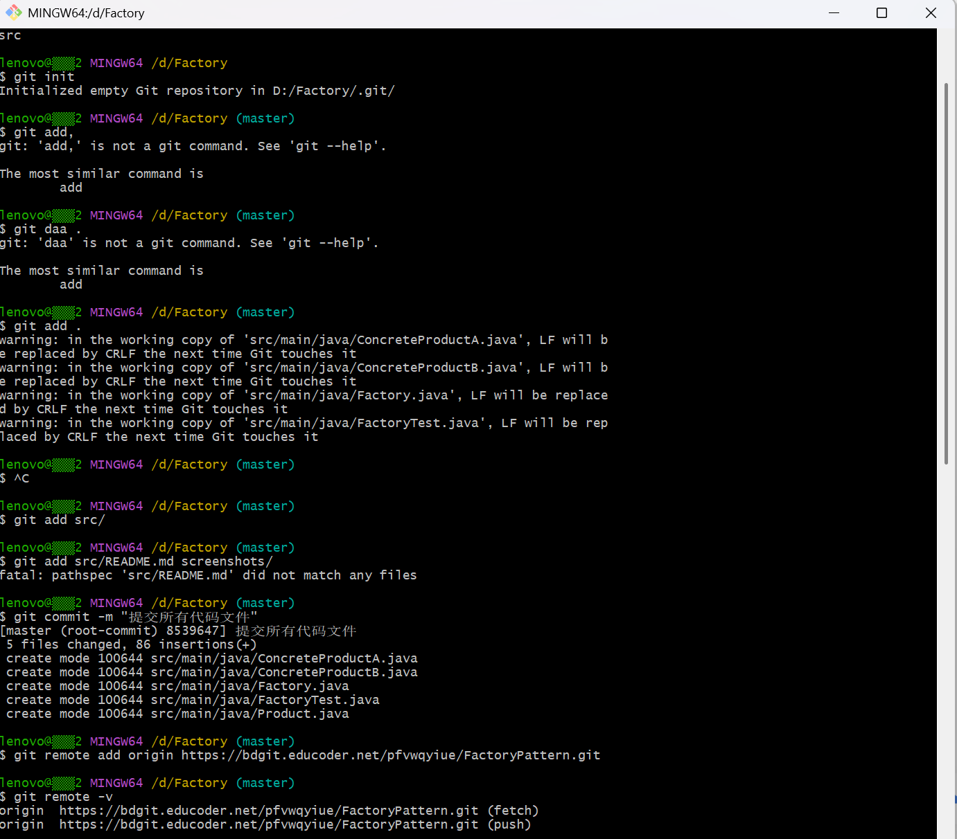Open the FactoryPattern.git URL in the remote add command
Viewport: 957px width, 839px height.
pyautogui.click(x=390, y=755)
